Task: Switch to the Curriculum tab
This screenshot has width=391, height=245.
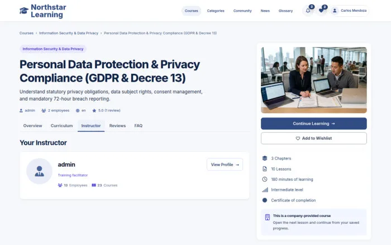Action: point(61,126)
